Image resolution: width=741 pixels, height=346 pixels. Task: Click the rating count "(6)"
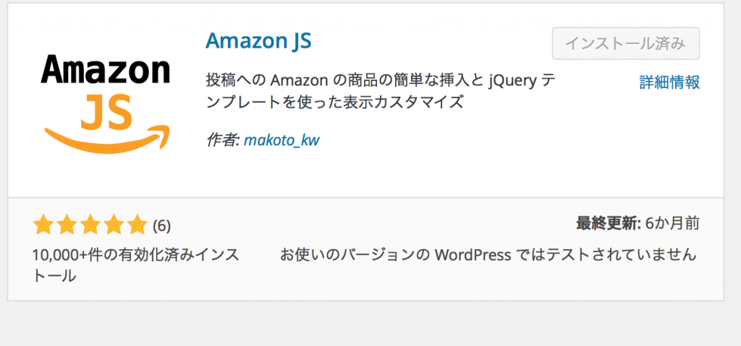pos(161,226)
